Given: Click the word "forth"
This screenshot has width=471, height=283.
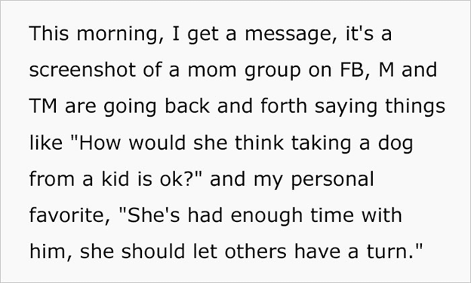Looking at the screenshot, I should click(x=284, y=105).
